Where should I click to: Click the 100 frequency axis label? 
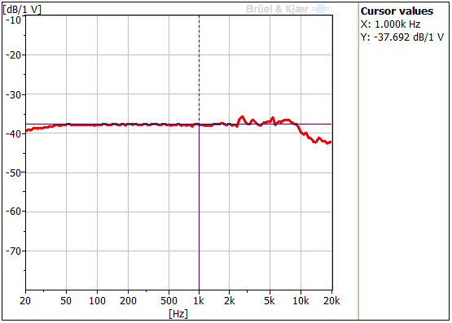pyautogui.click(x=97, y=301)
